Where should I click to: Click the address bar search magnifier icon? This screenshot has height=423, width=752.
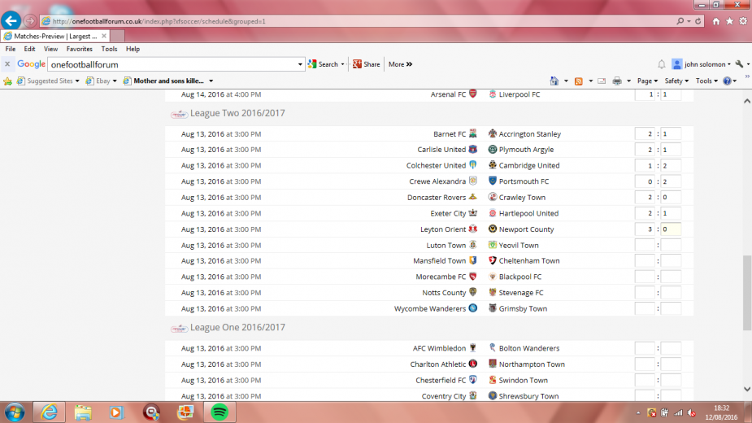(680, 21)
